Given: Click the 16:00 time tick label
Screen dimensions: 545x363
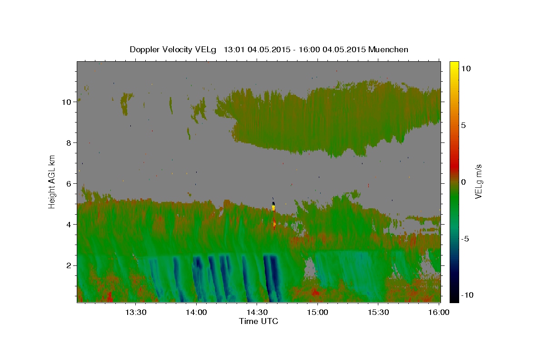Looking at the screenshot, I should (439, 312).
